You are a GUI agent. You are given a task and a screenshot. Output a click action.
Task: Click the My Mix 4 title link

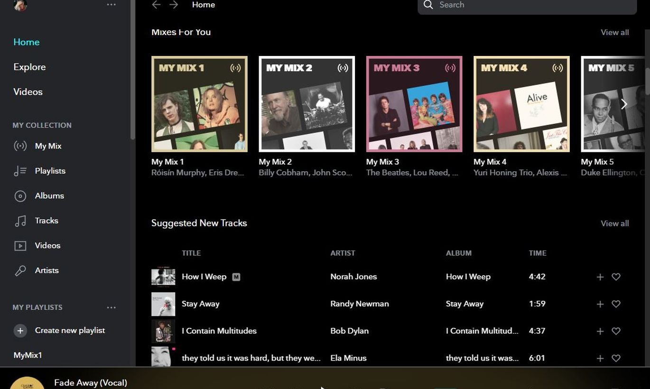490,162
